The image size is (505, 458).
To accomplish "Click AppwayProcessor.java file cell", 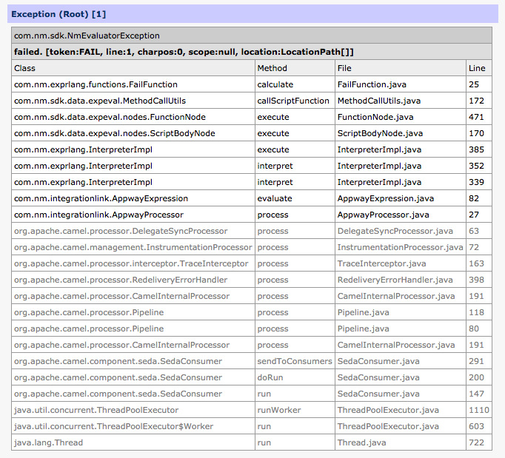I will tap(401, 215).
